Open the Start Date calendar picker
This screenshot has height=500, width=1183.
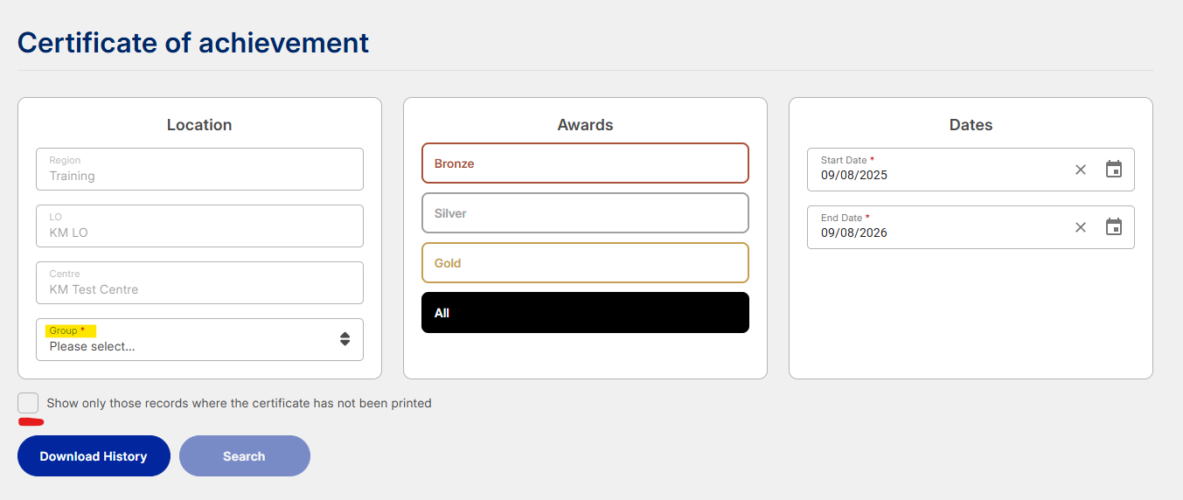point(1113,170)
